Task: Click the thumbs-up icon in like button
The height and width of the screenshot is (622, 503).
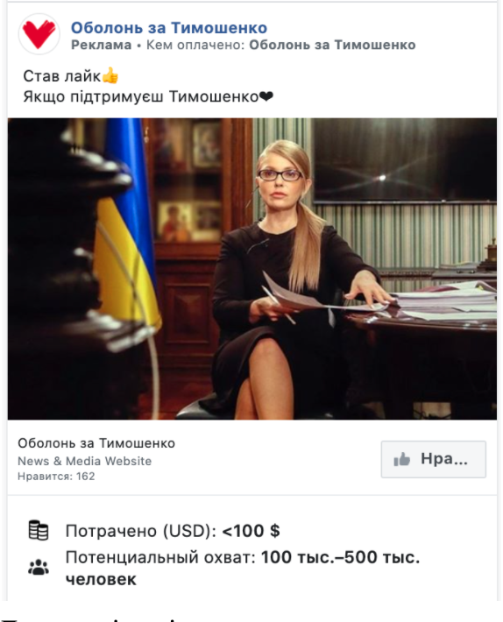Action: tap(401, 459)
